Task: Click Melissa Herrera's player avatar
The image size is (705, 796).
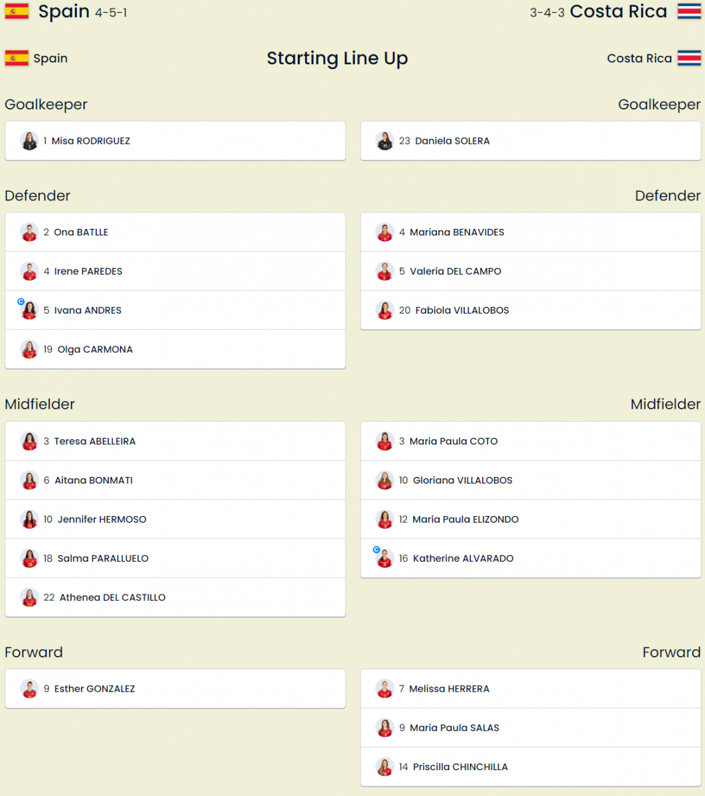Action: 385,689
